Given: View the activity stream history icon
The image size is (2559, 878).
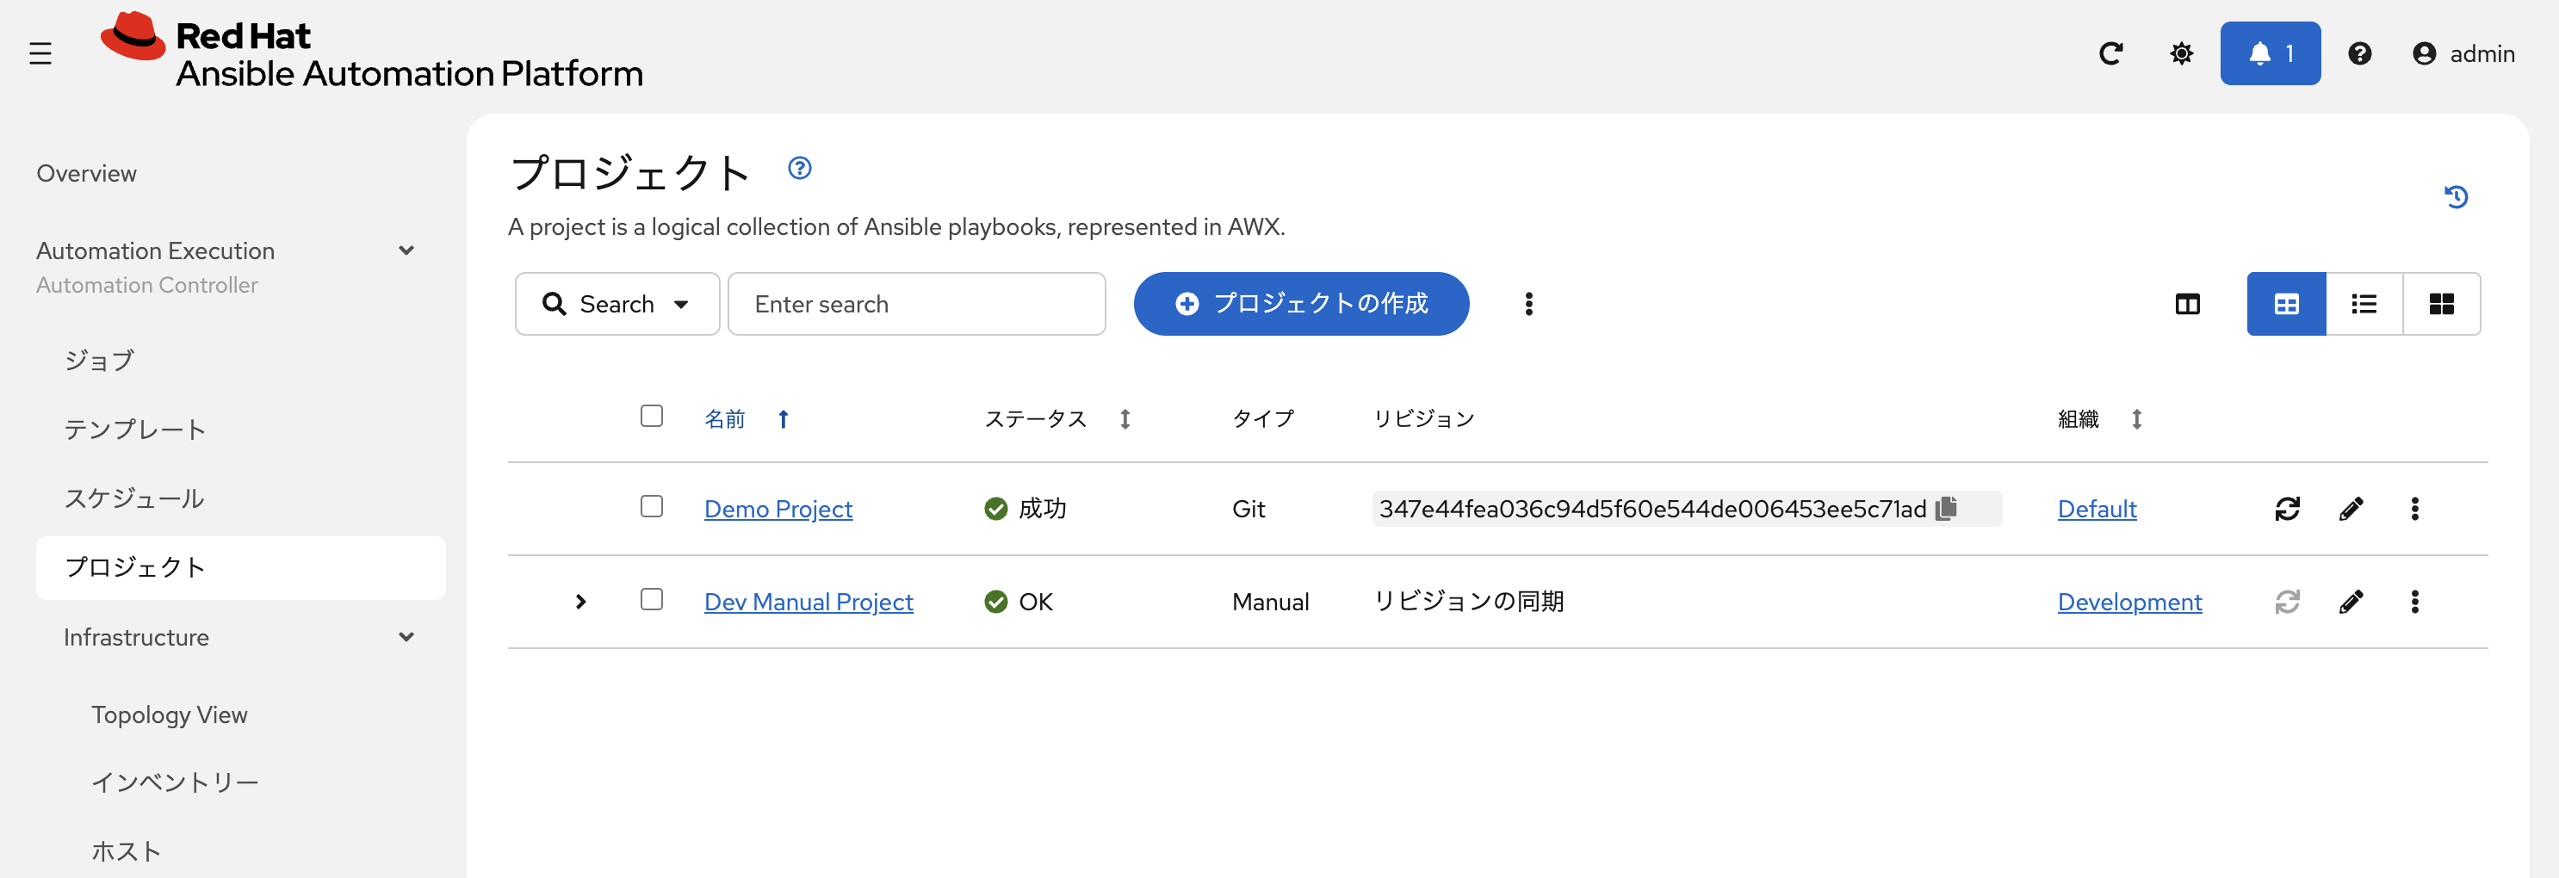Looking at the screenshot, I should coord(2456,196).
